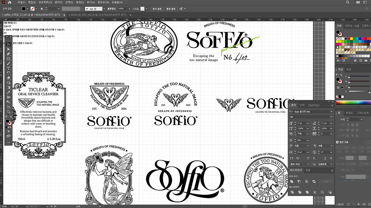The height and width of the screenshot is (208, 371).
Task: Click the All Caps TT icon
Action: (291, 158)
